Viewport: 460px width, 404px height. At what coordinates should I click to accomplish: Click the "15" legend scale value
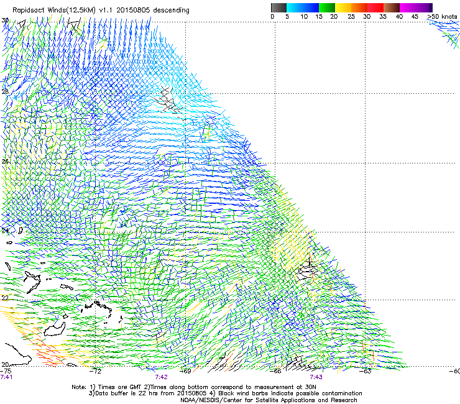coord(319,17)
